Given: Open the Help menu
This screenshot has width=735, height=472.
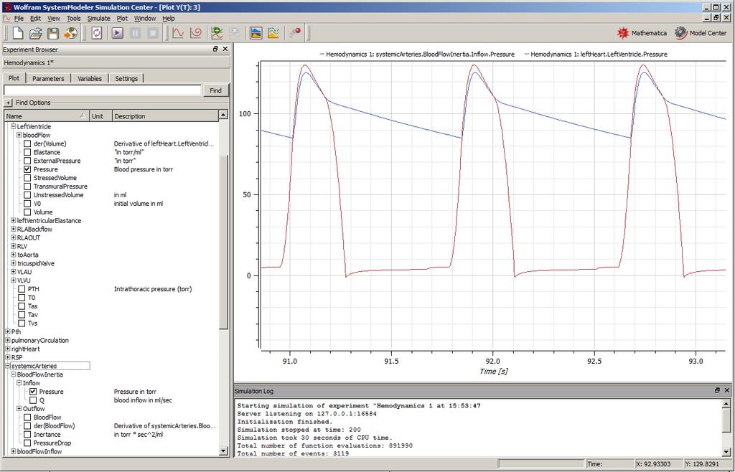Looking at the screenshot, I should click(169, 18).
